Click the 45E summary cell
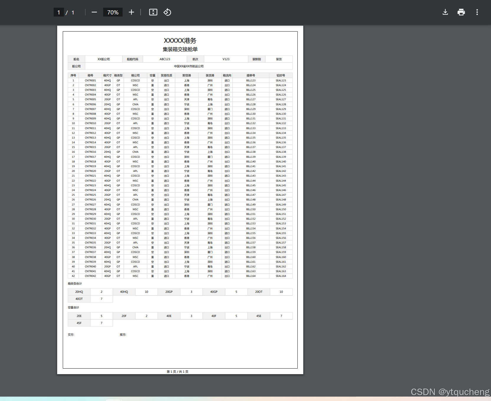 coord(259,316)
